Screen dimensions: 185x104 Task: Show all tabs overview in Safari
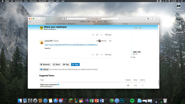(x=157, y=19)
